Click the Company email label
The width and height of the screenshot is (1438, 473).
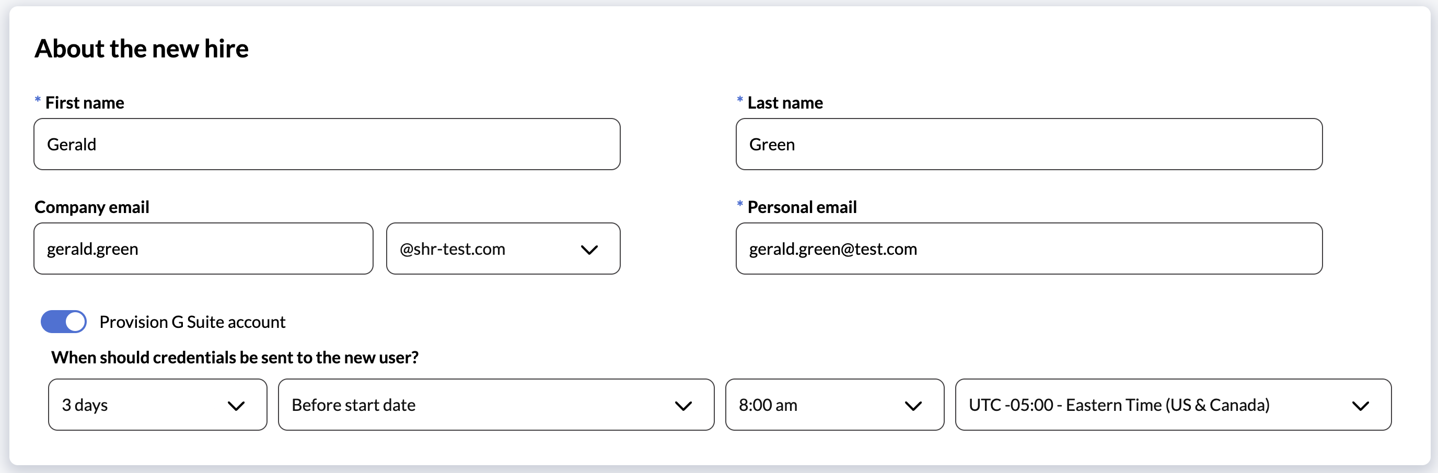point(92,207)
